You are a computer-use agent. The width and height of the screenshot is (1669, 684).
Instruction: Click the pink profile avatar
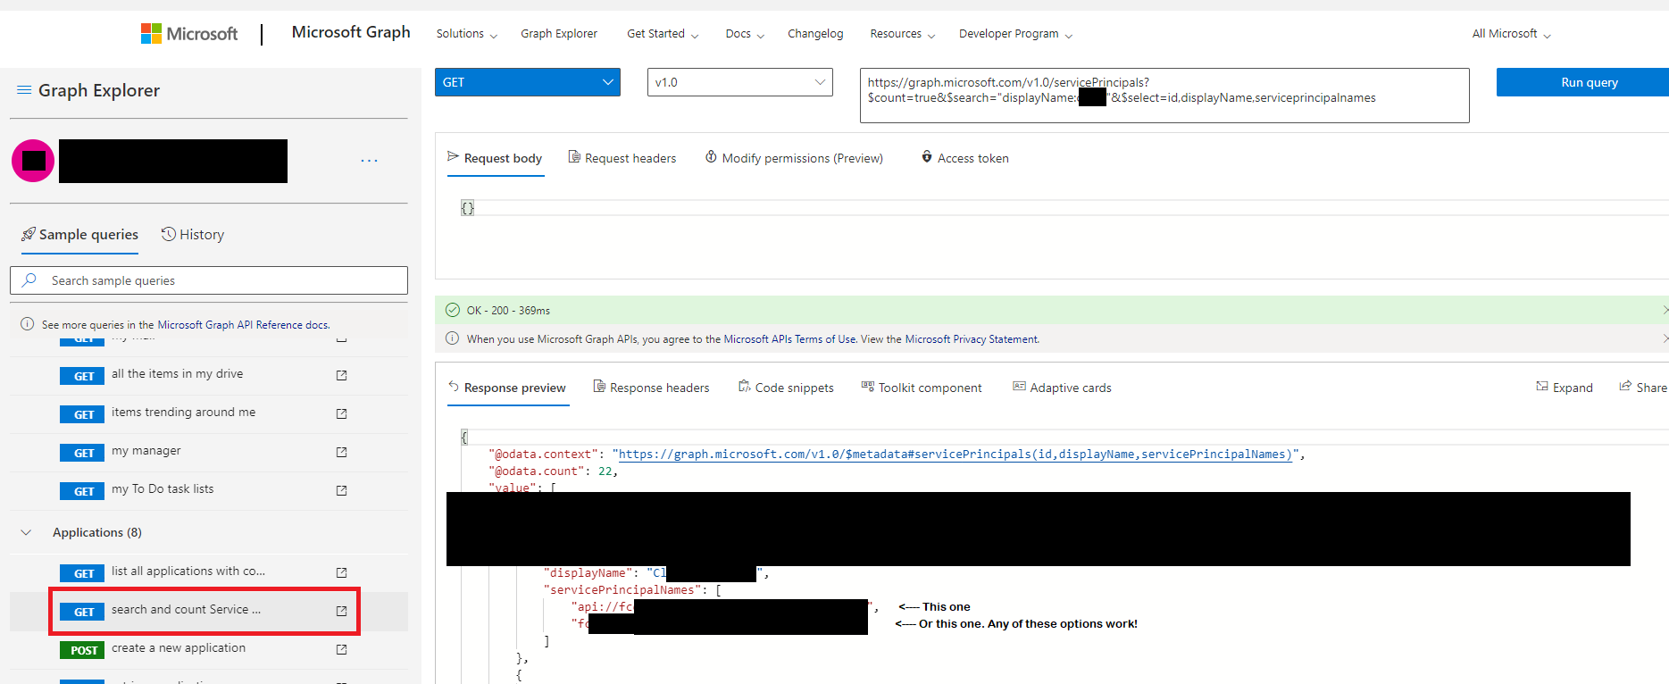[33, 161]
